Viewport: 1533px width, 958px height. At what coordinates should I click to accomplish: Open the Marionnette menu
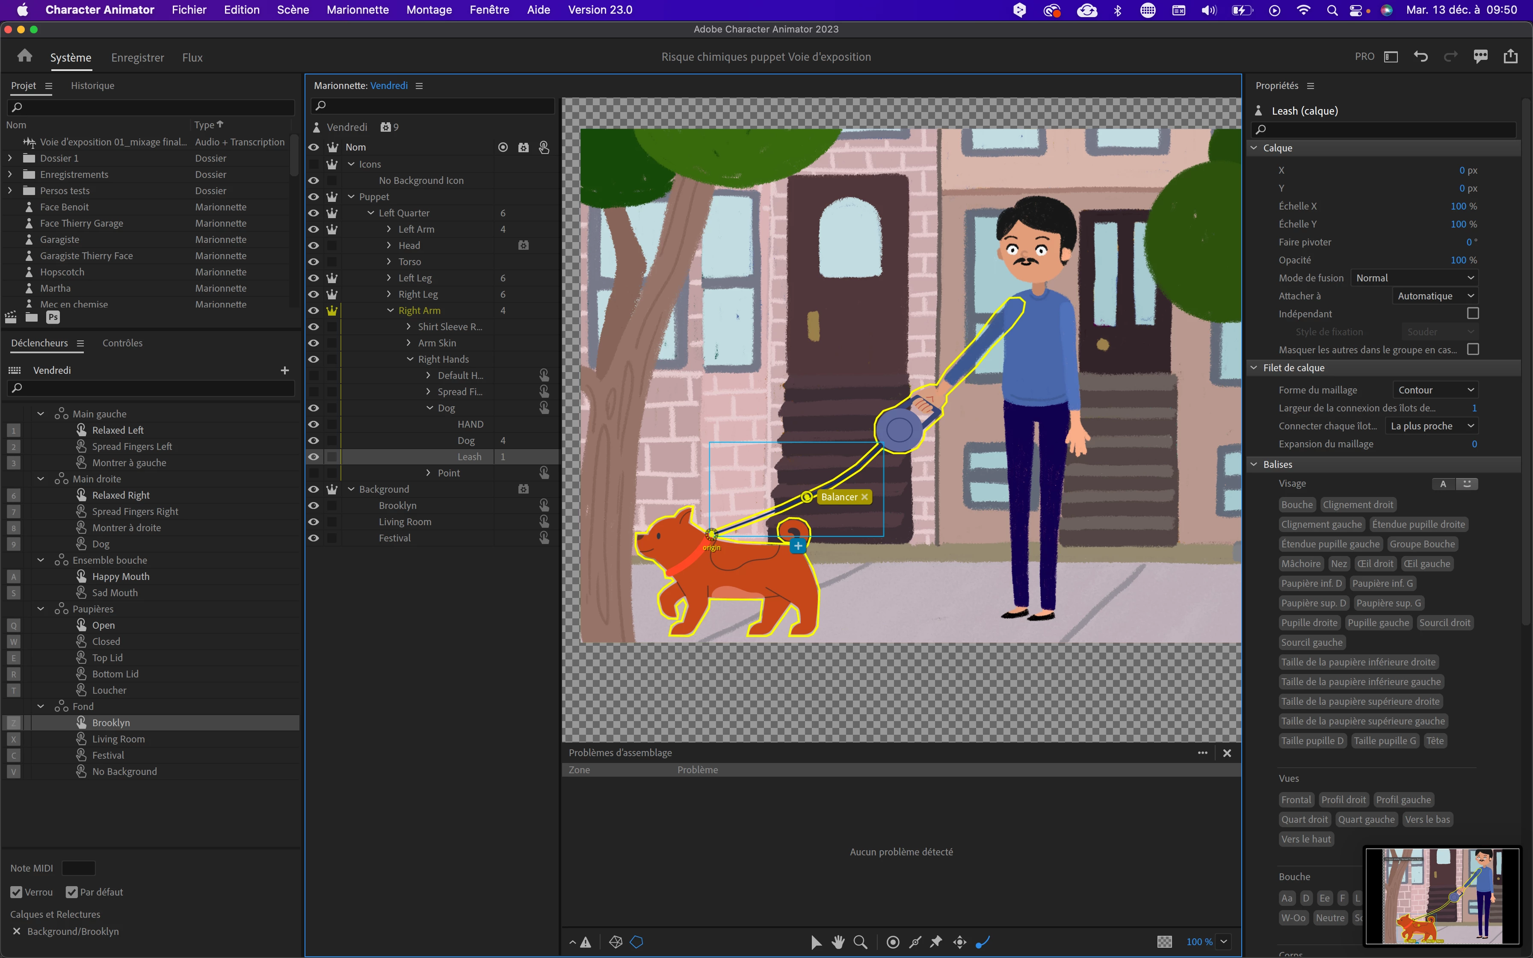[357, 9]
